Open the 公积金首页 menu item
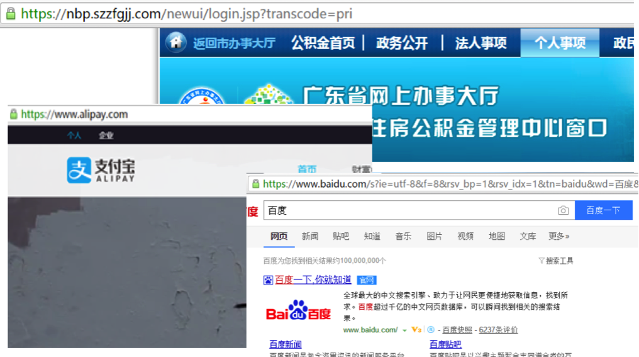This screenshot has height=357, width=639. 323,43
